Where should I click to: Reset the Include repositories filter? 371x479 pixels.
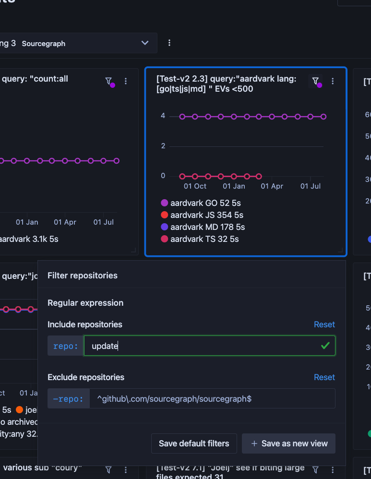tap(324, 324)
